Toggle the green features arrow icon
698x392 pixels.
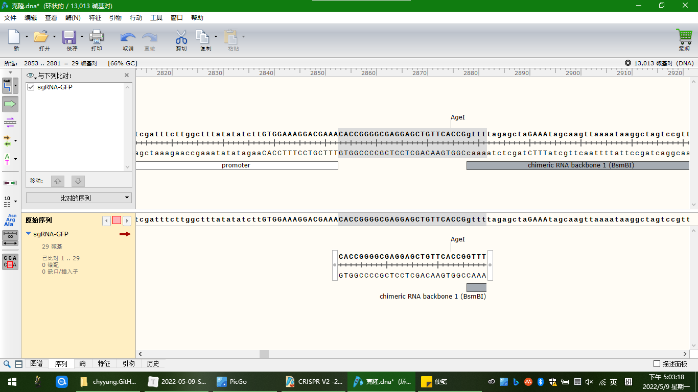(10, 104)
